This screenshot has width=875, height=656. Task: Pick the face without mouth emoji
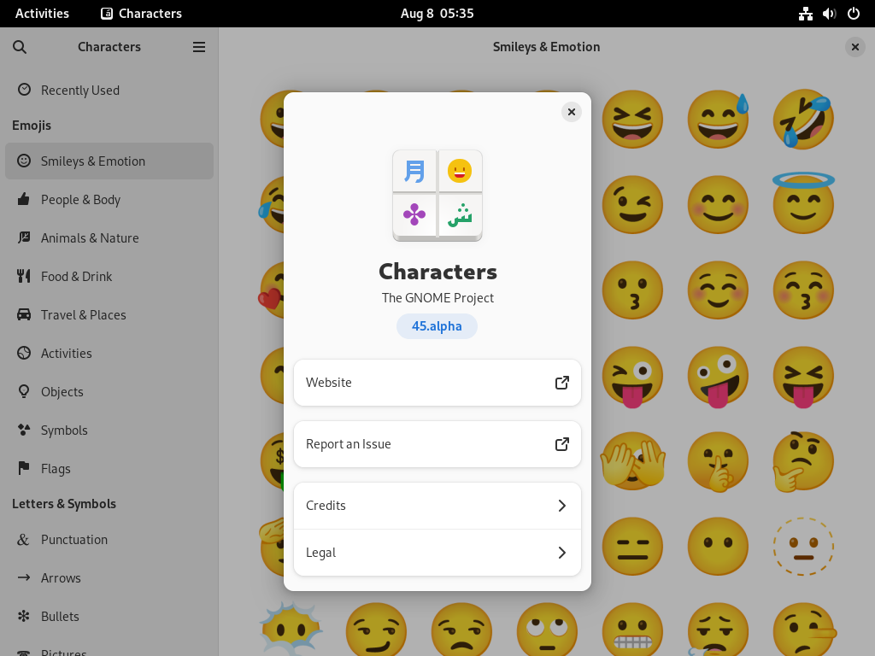pos(718,546)
